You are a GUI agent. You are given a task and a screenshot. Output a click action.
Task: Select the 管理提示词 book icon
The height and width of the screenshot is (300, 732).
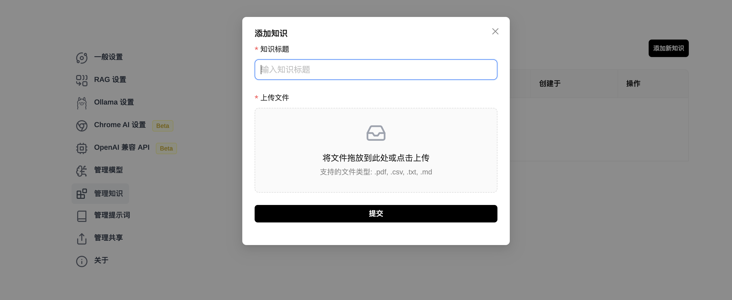82,216
